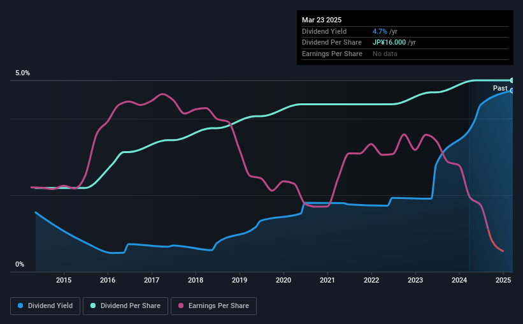Click the 0% y-axis label
This screenshot has height=324, width=523.
tap(20, 264)
